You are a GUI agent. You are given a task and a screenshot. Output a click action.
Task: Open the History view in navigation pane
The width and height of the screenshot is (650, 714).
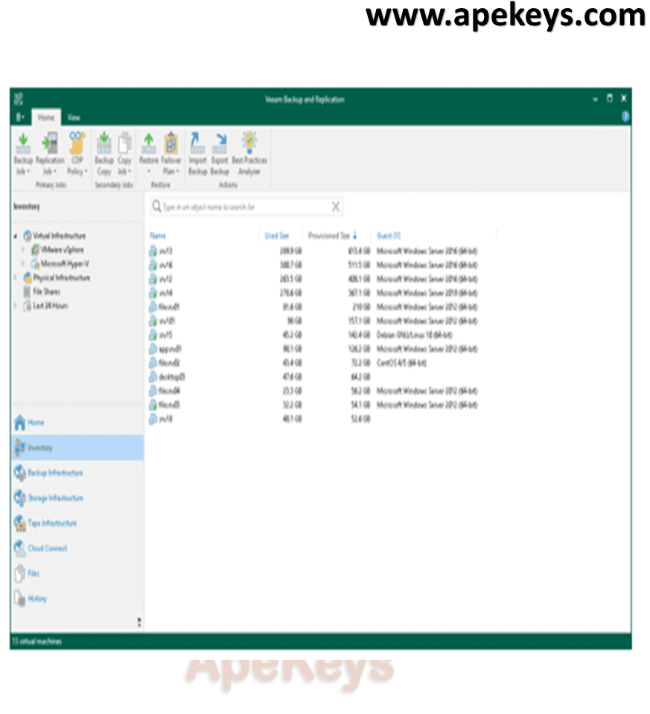click(x=77, y=598)
